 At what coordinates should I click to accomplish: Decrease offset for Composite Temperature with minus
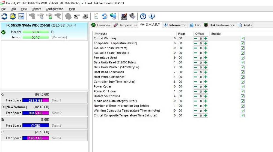(196, 43)
